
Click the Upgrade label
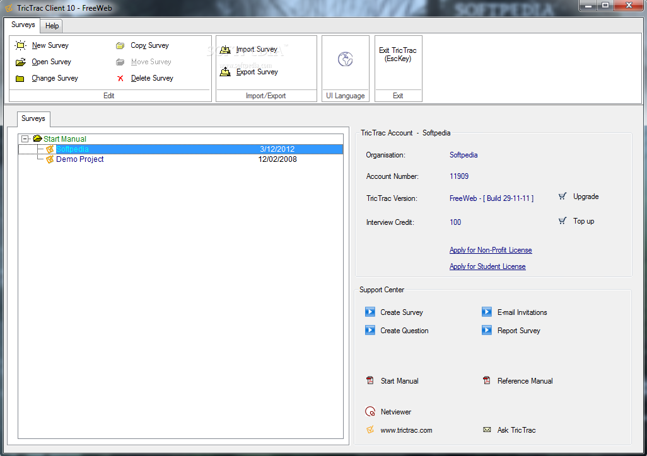586,197
